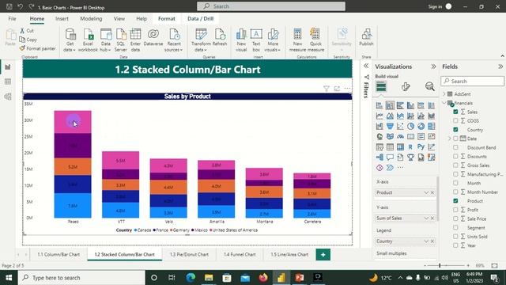
Task: Click Publish in the ribbon
Action: (366, 37)
